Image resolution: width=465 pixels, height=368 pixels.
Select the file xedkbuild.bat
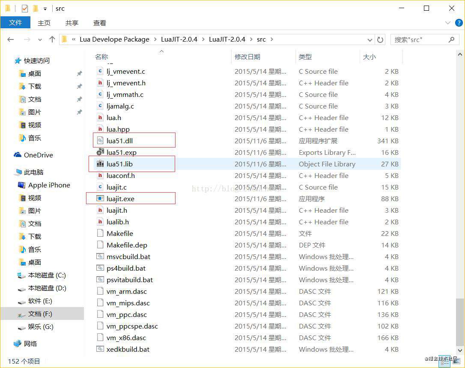pyautogui.click(x=128, y=349)
